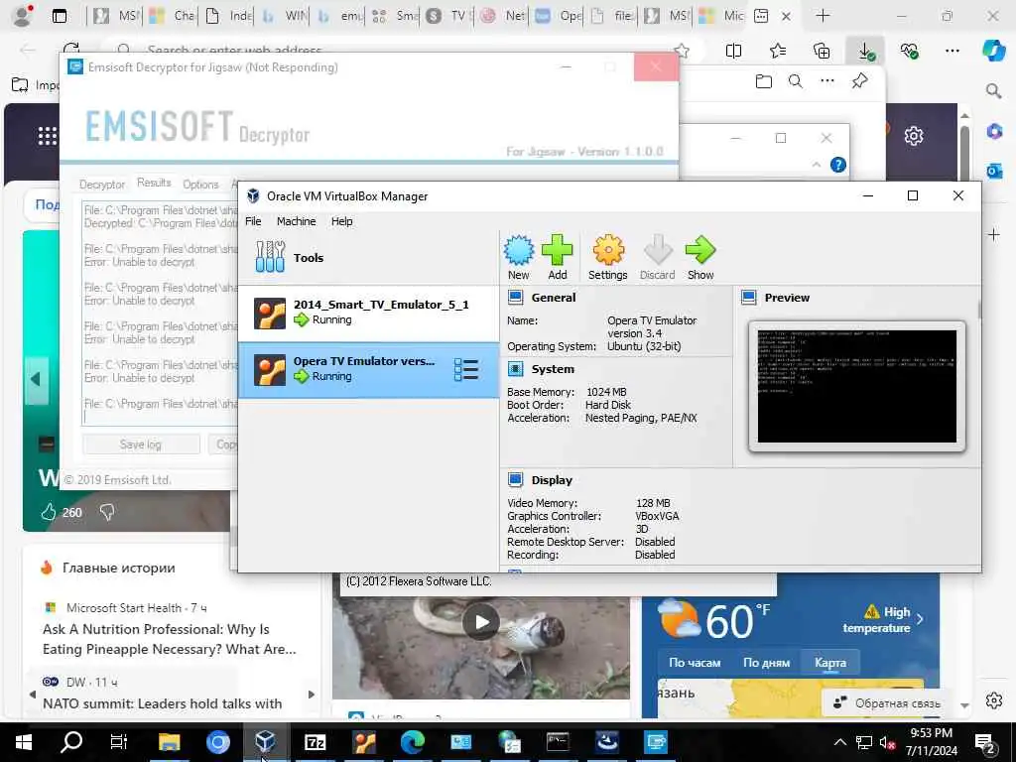The height and width of the screenshot is (762, 1016).
Task: Open File Explorer from taskbar
Action: point(169,742)
